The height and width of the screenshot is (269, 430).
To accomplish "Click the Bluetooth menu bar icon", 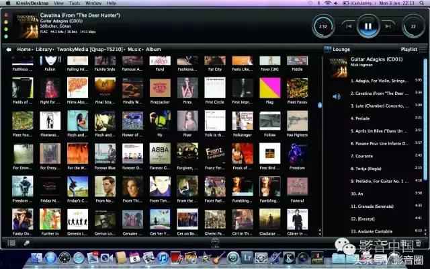I will (x=318, y=3).
